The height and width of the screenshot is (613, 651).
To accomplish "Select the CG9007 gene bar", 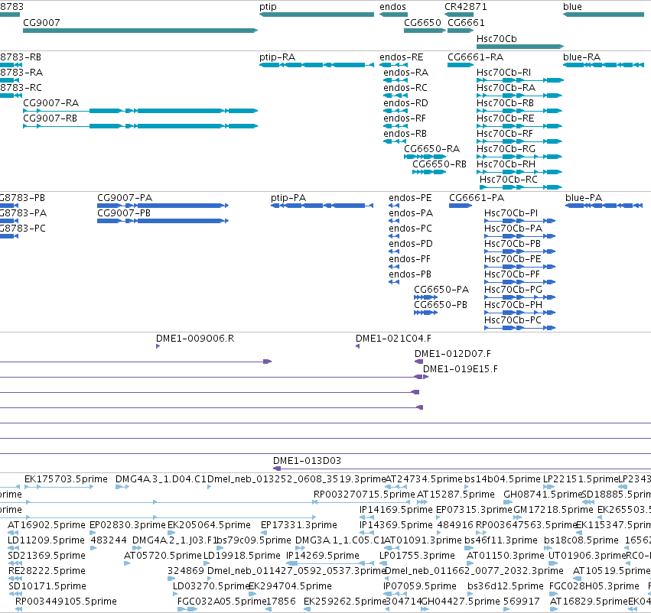I will coord(140,31).
